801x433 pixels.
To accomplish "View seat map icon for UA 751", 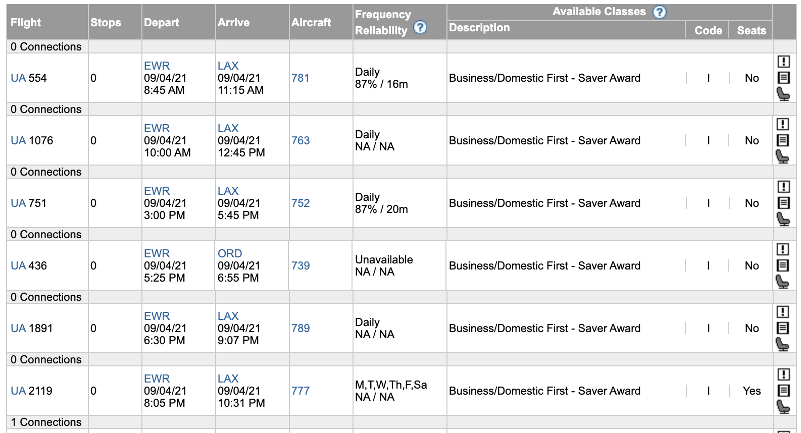I will tap(783, 219).
